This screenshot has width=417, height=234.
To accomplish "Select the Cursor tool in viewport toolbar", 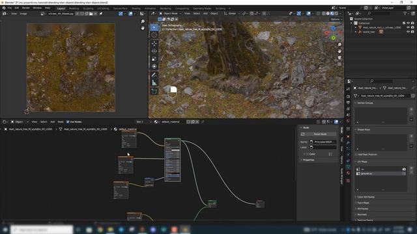I will pos(154,35).
